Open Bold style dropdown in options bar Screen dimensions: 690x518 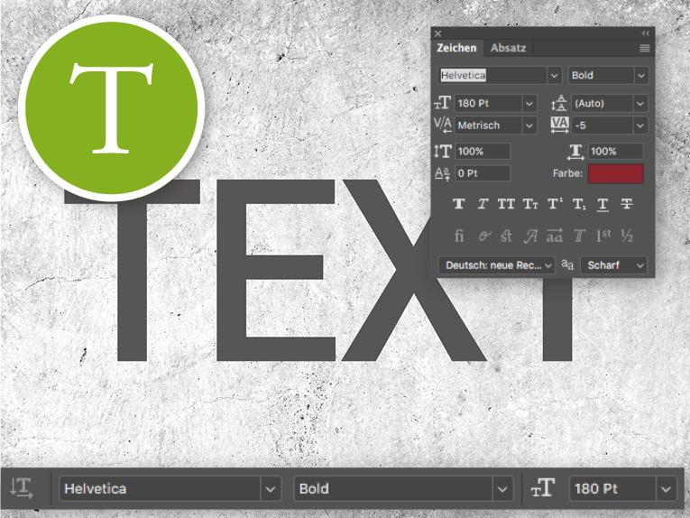tap(501, 488)
